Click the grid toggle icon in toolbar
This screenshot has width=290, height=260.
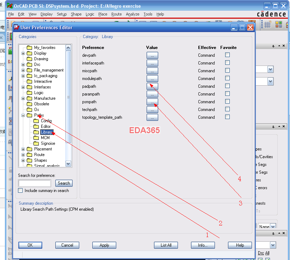(268, 25)
